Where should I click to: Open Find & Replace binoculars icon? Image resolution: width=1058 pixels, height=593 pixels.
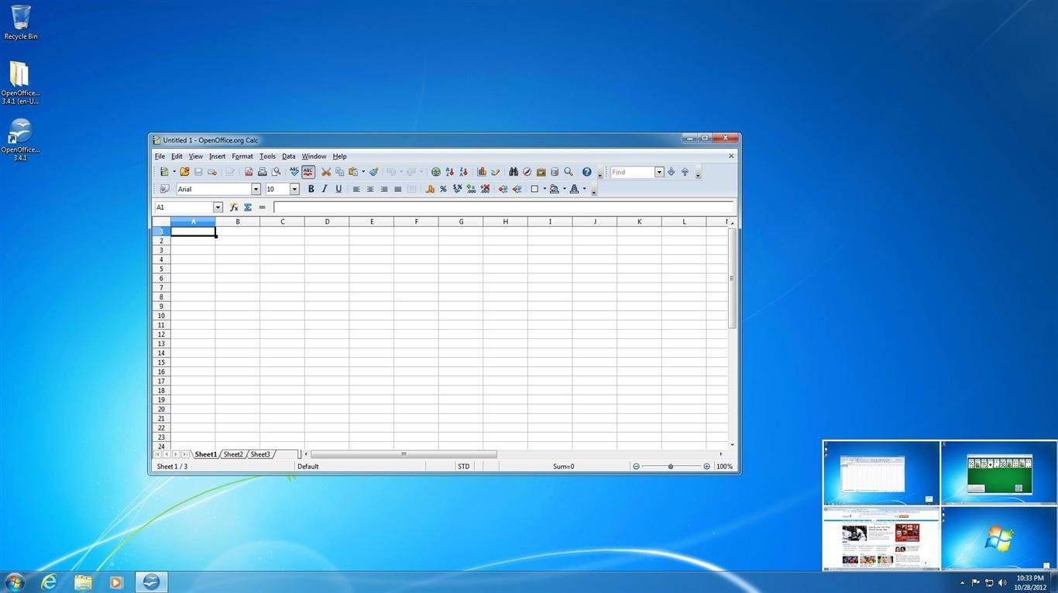(x=513, y=172)
